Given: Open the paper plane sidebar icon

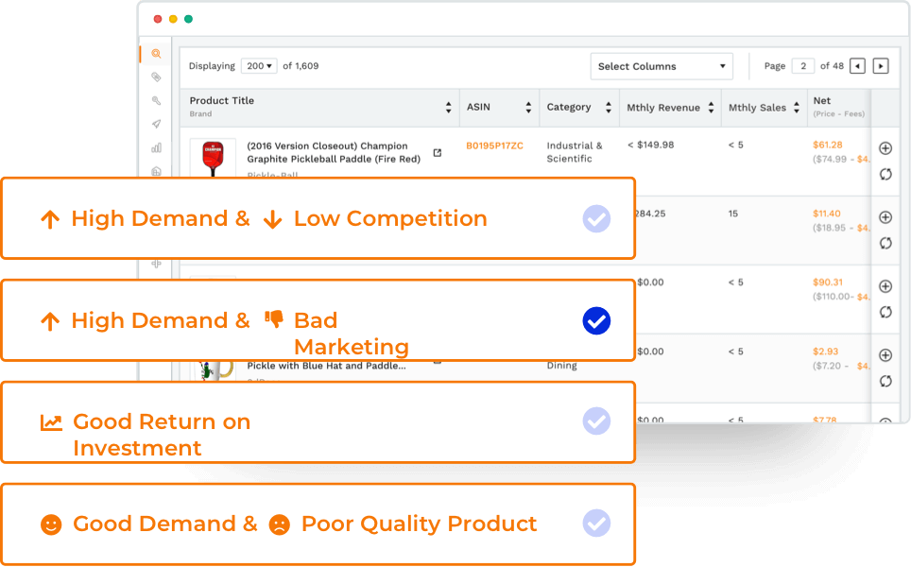Looking at the screenshot, I should click(x=156, y=124).
